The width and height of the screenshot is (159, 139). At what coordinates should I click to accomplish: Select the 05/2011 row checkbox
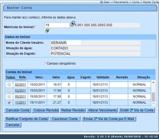(9, 97)
